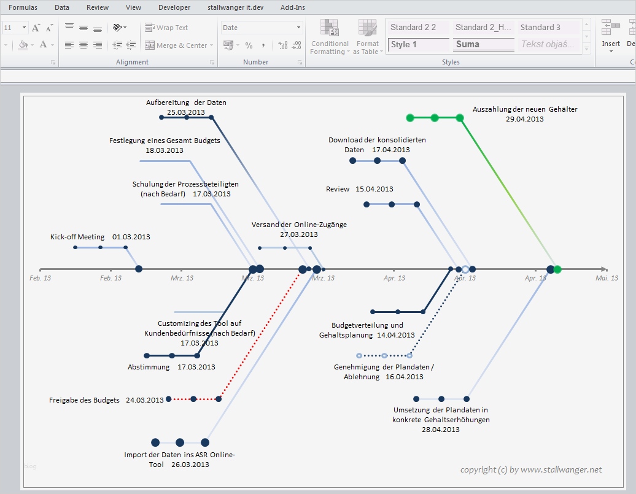Apply the Suma cell style
This screenshot has width=636, height=494.
click(x=484, y=44)
